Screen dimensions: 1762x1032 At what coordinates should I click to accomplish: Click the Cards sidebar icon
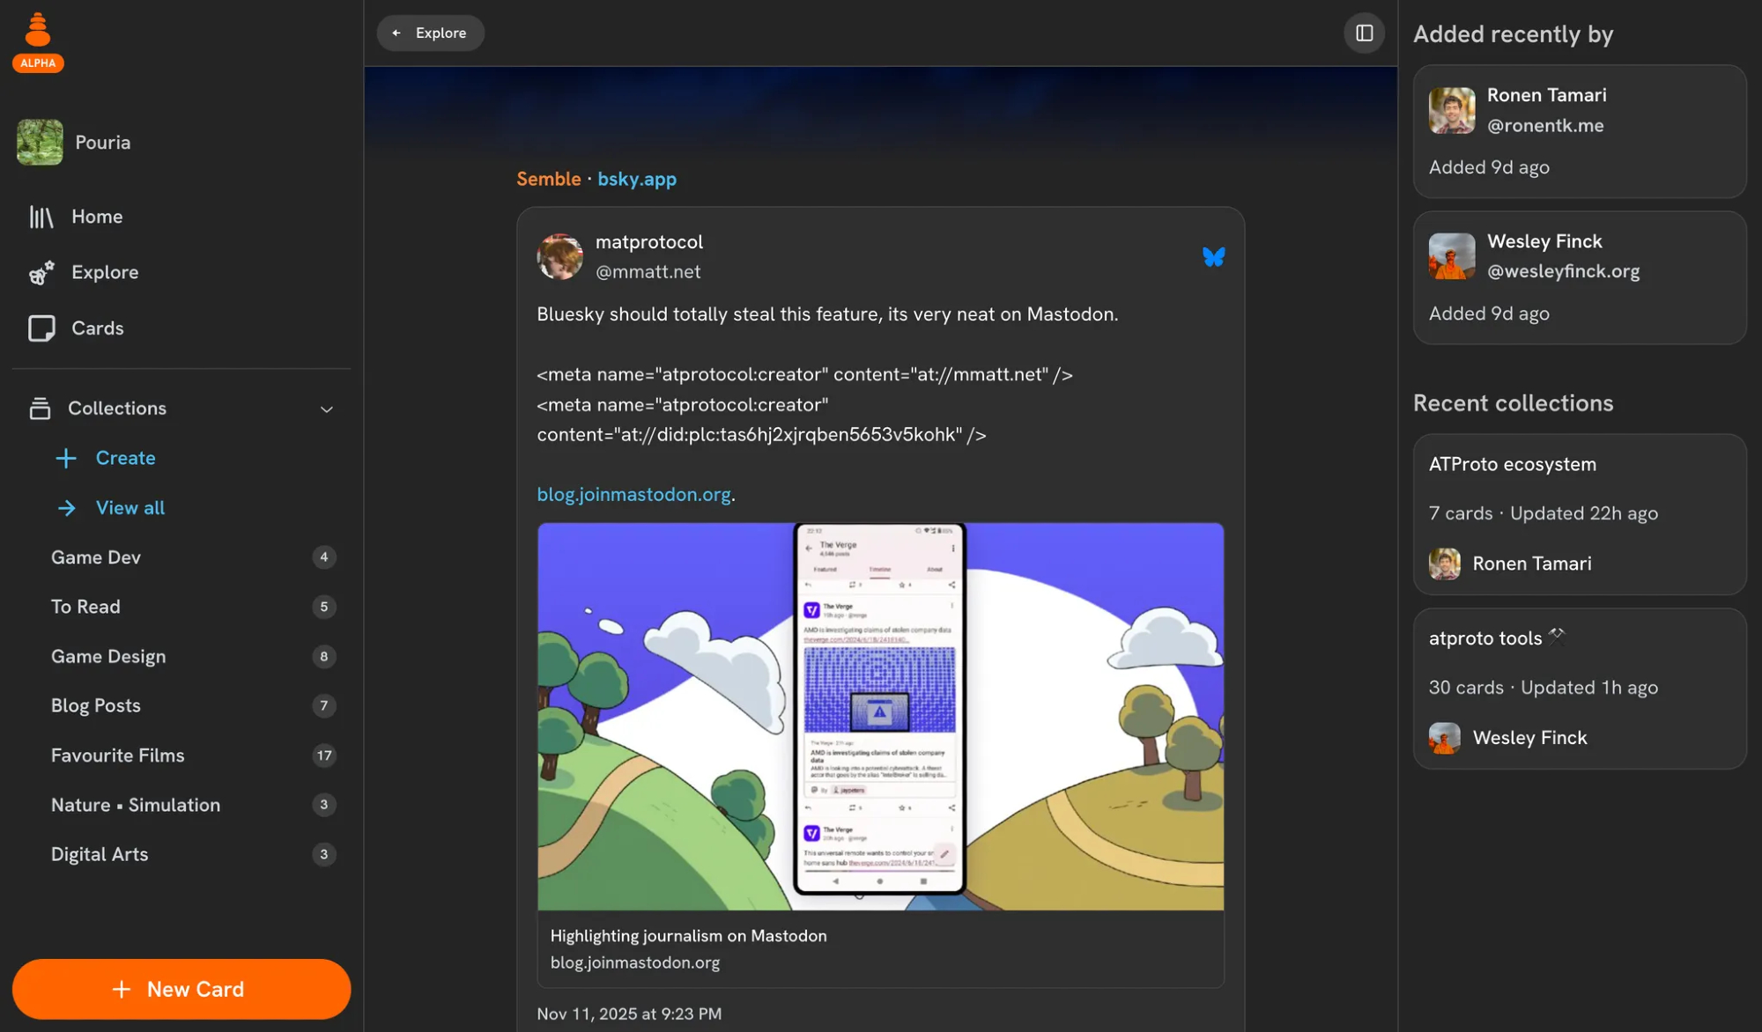pyautogui.click(x=41, y=328)
